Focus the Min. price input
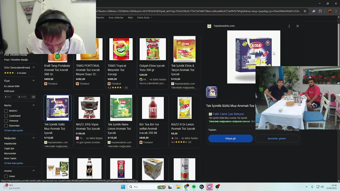 coord(11,97)
